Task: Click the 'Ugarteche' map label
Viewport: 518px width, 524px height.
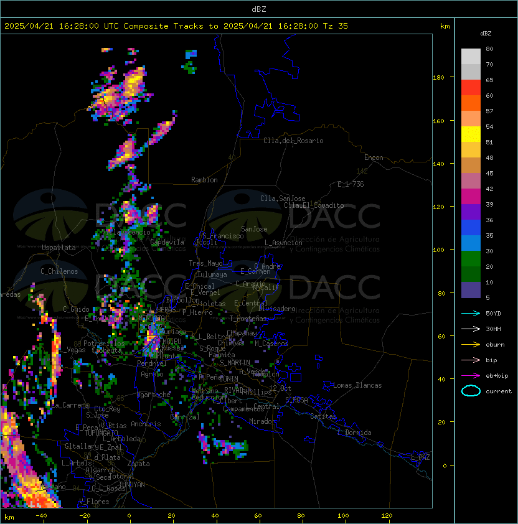Action: [154, 395]
